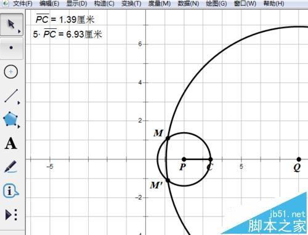
Task: Expand the Straightedge tool flyout triangle
Action: pyautogui.click(x=19, y=103)
